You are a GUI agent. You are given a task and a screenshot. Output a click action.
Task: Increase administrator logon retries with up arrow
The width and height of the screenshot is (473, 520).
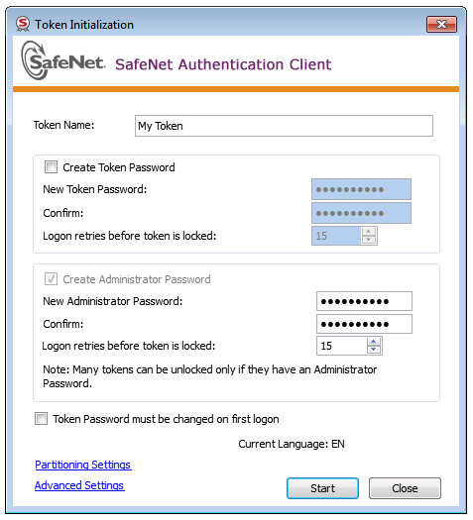374,342
